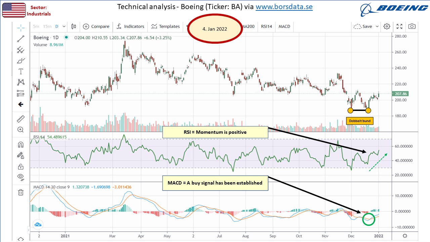Image resolution: width=430 pixels, height=242 pixels.
Task: Select the forecast and measurement tool
Action: tap(20, 93)
